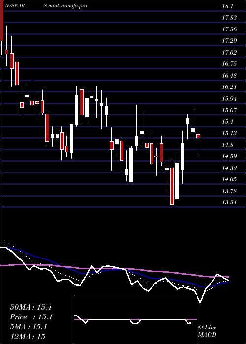Click the last red candlestick on the right
This screenshot has width=246, height=344.
[x=198, y=136]
